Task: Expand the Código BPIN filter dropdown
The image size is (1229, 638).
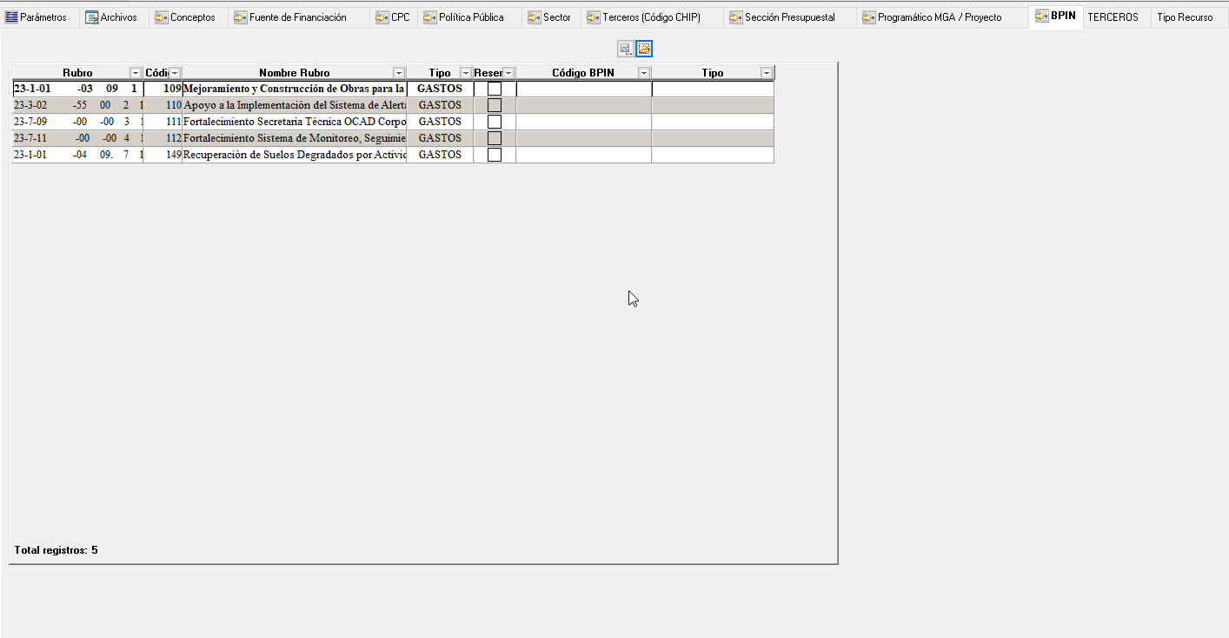Action: (644, 73)
